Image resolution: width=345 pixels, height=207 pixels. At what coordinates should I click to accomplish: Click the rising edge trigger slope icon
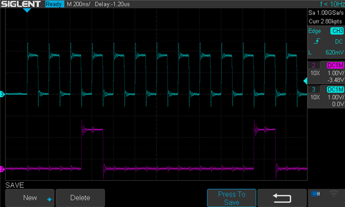(x=317, y=41)
